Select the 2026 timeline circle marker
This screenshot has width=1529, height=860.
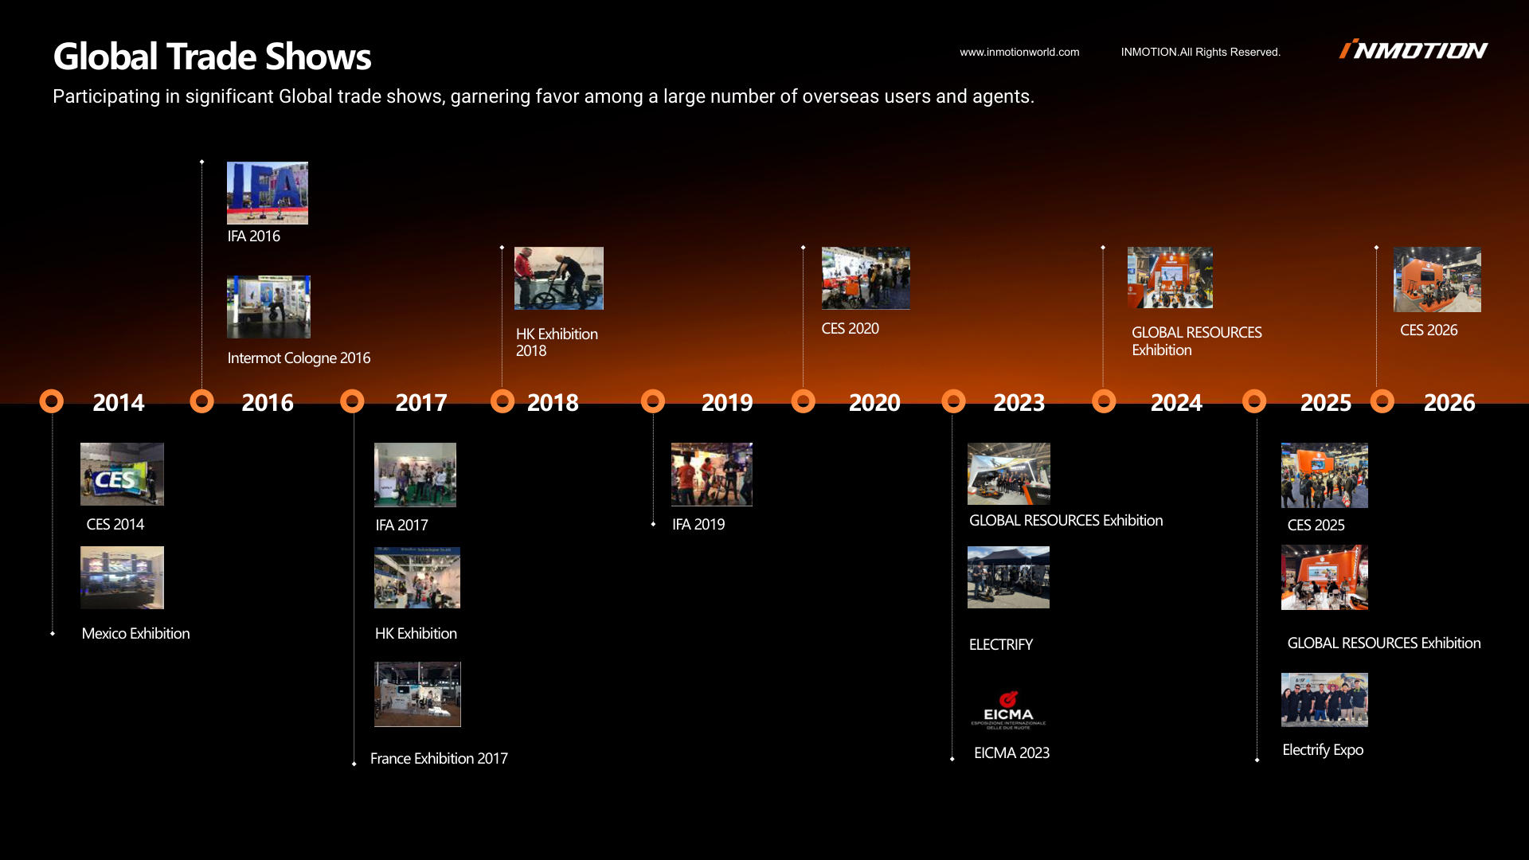[x=1382, y=401]
